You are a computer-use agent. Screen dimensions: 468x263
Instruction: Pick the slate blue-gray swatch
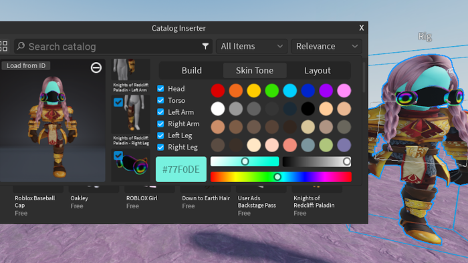(x=308, y=145)
